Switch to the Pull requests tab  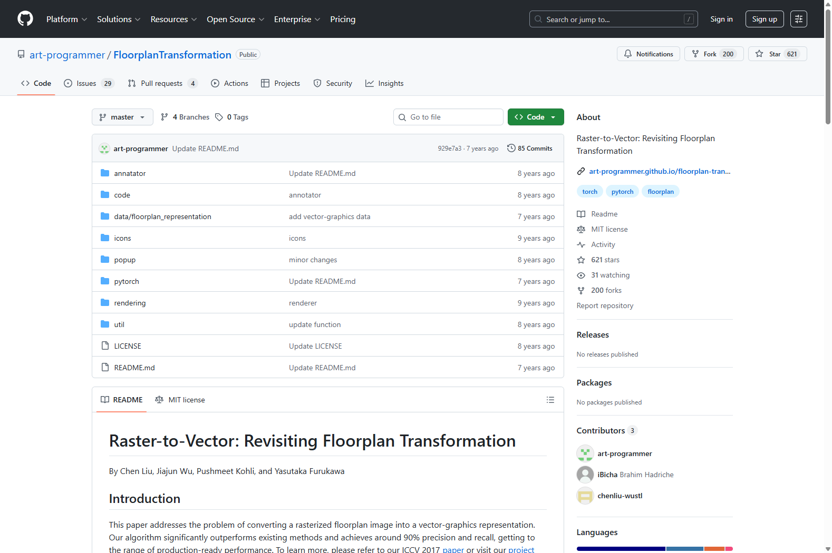point(163,83)
